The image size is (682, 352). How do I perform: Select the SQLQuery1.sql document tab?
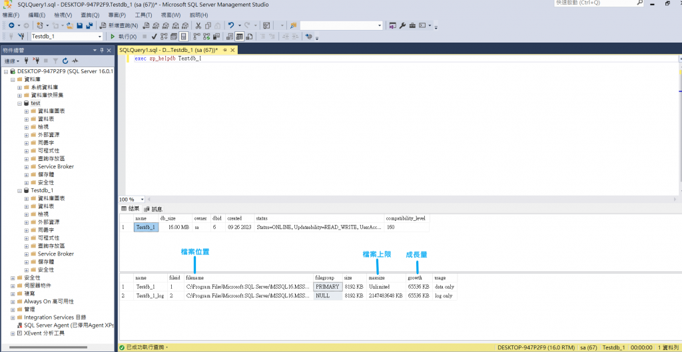[169, 50]
